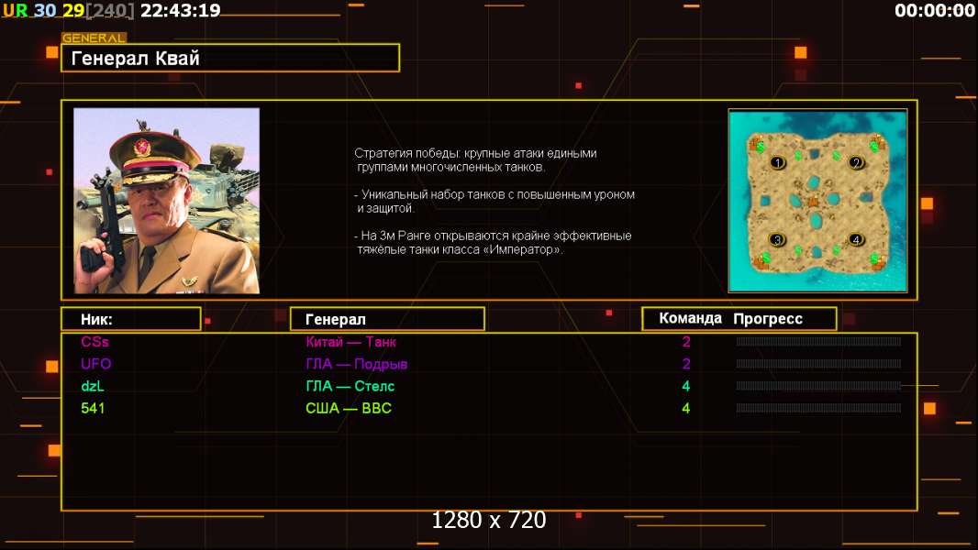Select player nickname UFO
This screenshot has width=978, height=550.
[x=96, y=364]
